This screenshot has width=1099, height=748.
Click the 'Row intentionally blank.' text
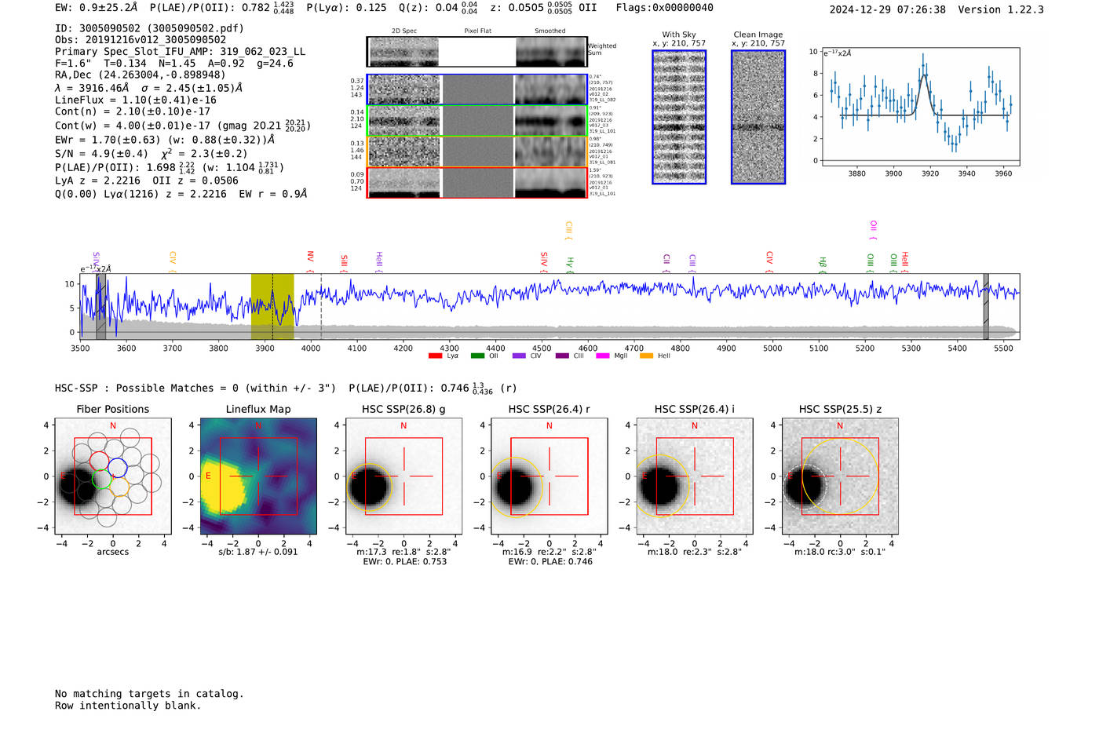[128, 706]
